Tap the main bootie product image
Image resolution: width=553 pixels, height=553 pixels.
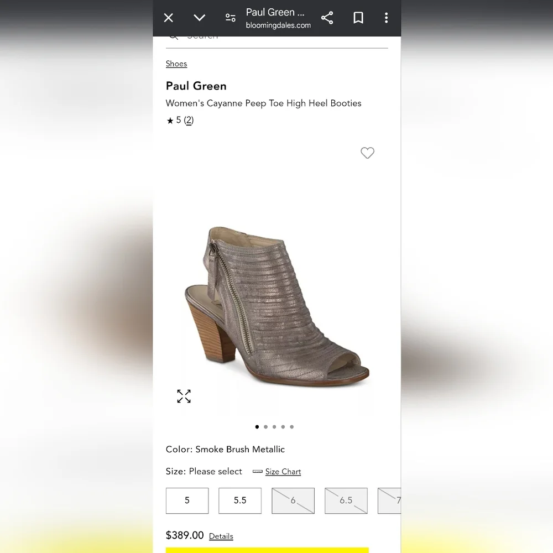point(277,306)
